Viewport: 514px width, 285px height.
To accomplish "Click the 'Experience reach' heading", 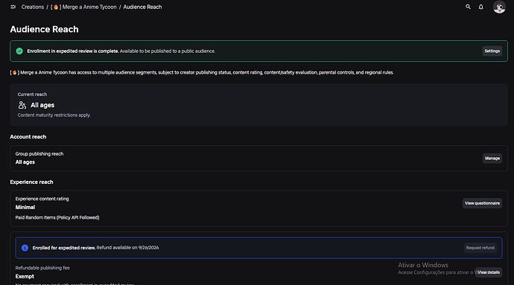I will (31, 182).
